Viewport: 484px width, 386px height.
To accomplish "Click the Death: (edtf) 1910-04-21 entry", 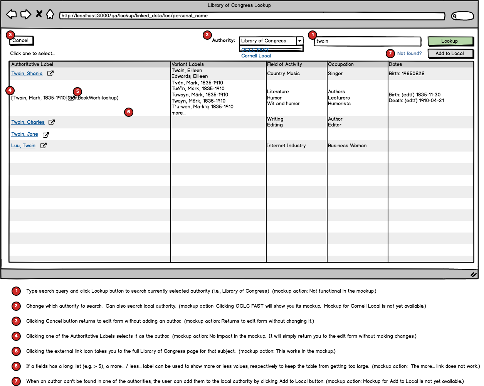I will tap(417, 101).
